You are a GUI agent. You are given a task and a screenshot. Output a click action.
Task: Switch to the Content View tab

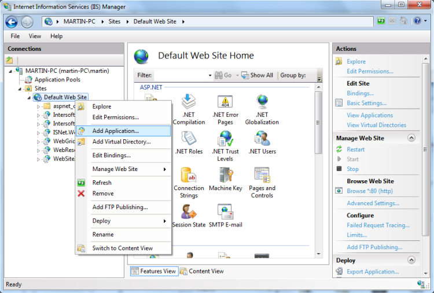(x=202, y=271)
